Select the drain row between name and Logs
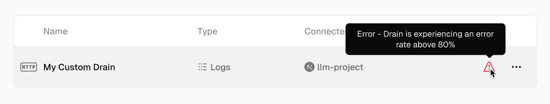Screen dimensions: 550x104 (x=157, y=67)
